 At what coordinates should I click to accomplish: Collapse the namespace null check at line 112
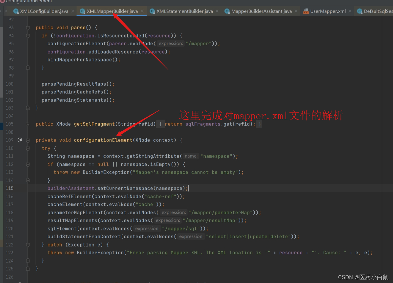[x=28, y=164]
